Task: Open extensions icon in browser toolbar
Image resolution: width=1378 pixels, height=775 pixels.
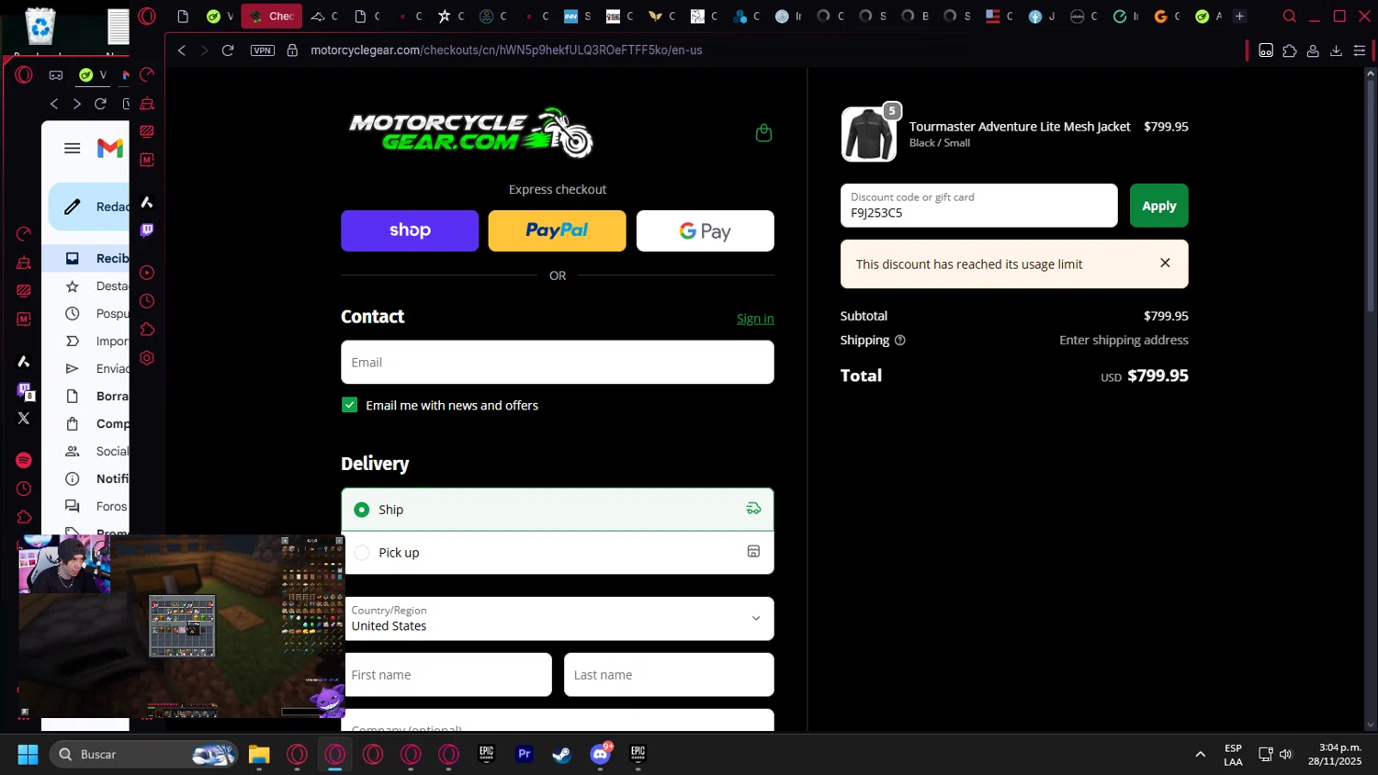Action: coord(1290,51)
